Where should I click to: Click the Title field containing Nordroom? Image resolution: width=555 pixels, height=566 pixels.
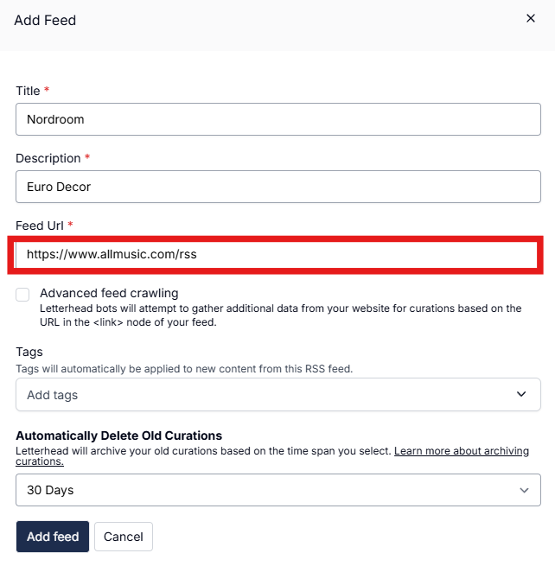point(277,119)
